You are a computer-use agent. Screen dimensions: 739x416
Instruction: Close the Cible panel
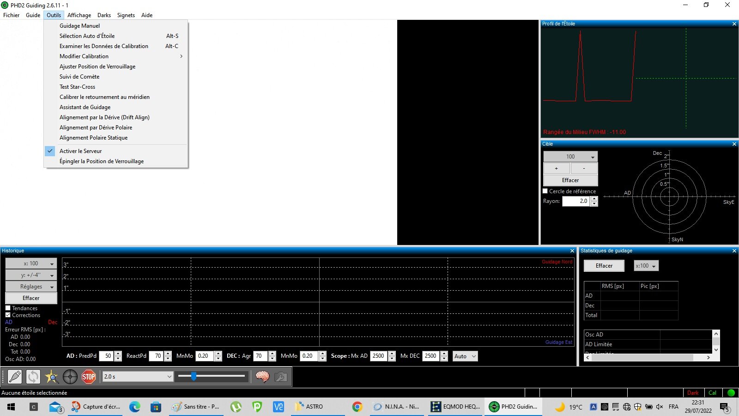[734, 144]
